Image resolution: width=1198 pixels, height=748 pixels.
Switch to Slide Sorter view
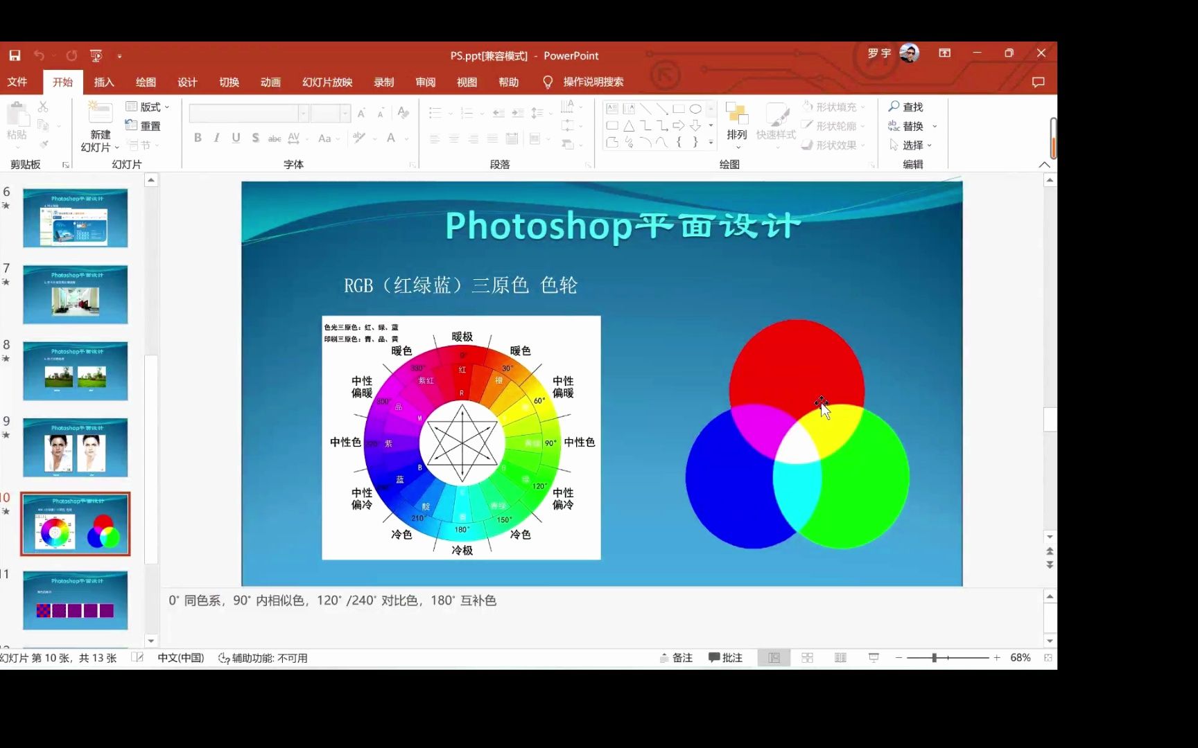pos(807,658)
